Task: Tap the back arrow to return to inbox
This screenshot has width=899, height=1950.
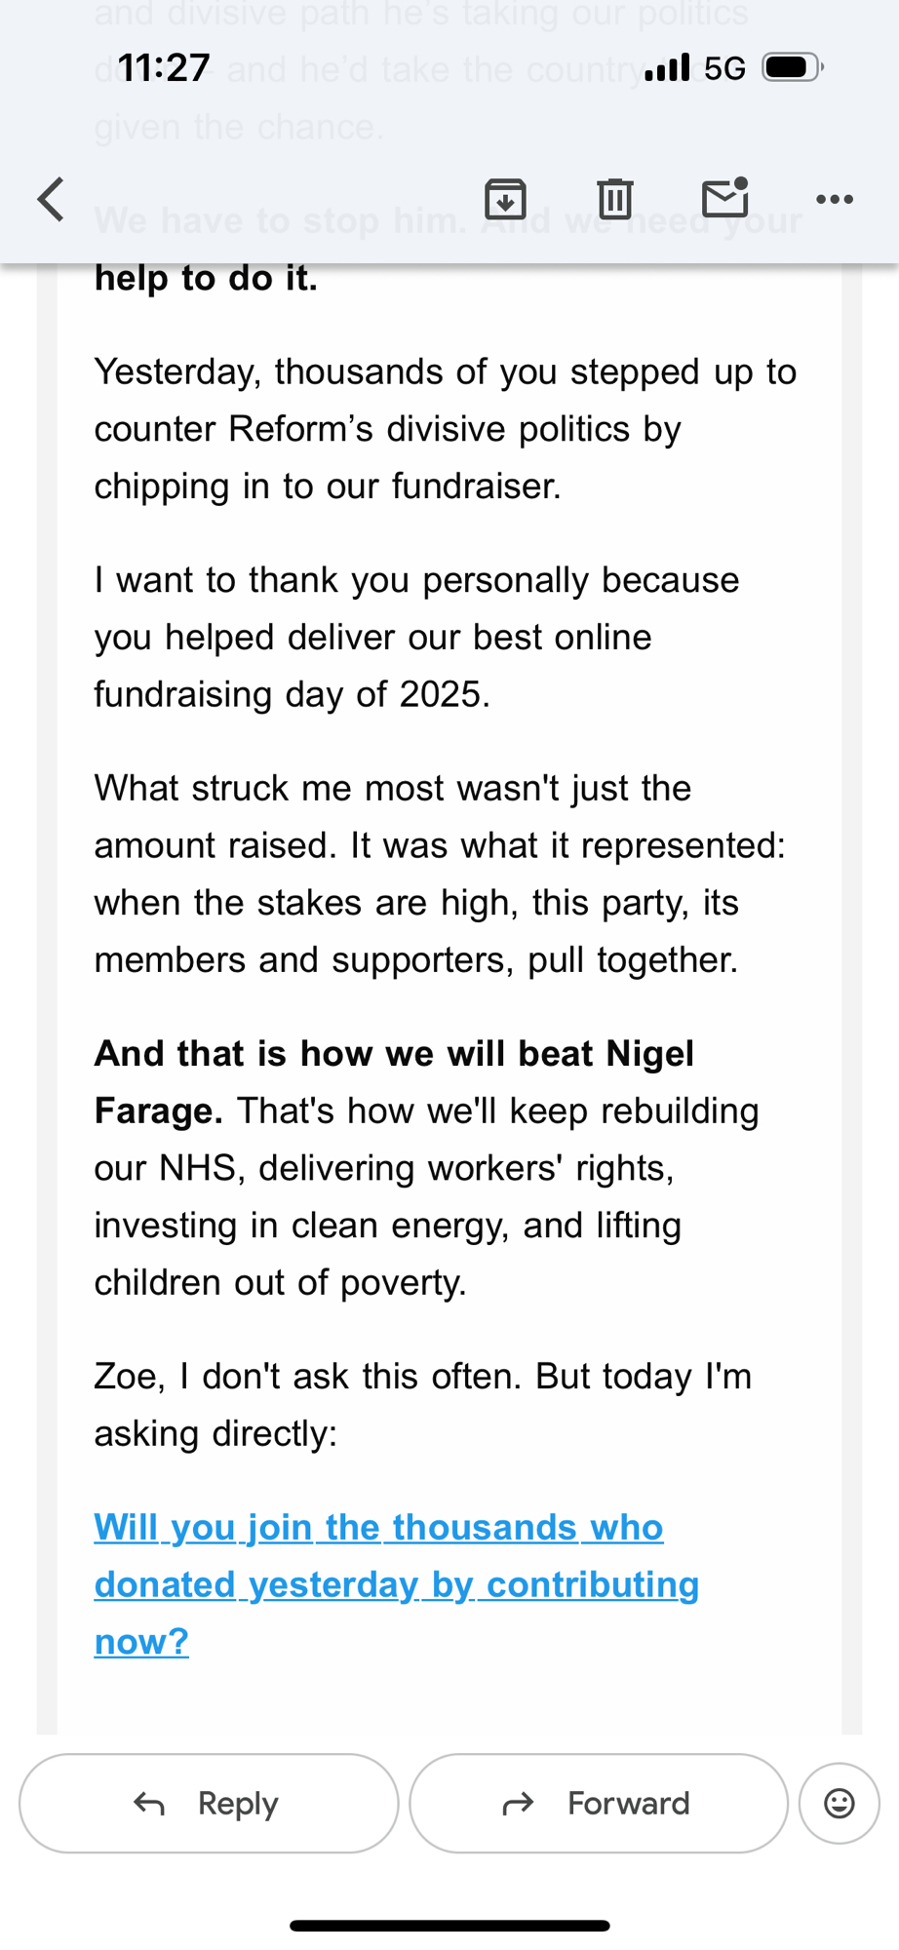Action: coord(52,200)
